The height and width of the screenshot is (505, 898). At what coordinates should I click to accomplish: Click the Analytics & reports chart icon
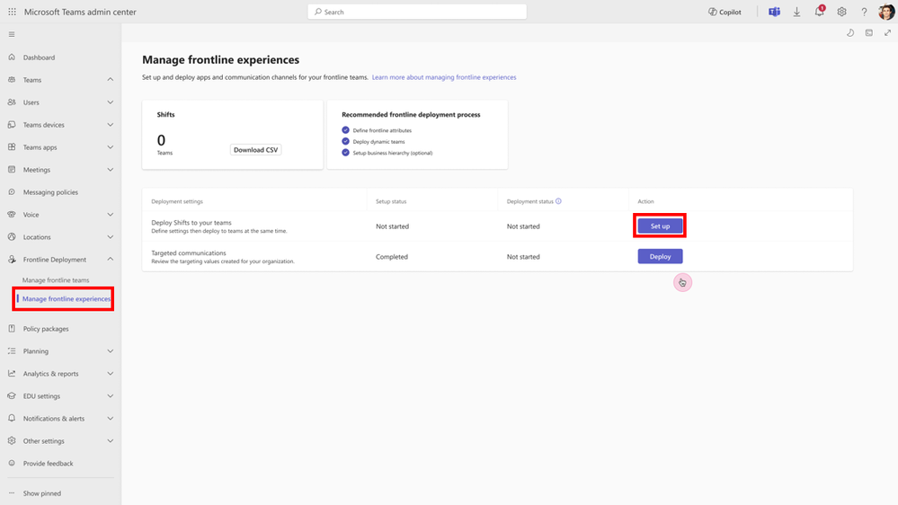tap(12, 373)
